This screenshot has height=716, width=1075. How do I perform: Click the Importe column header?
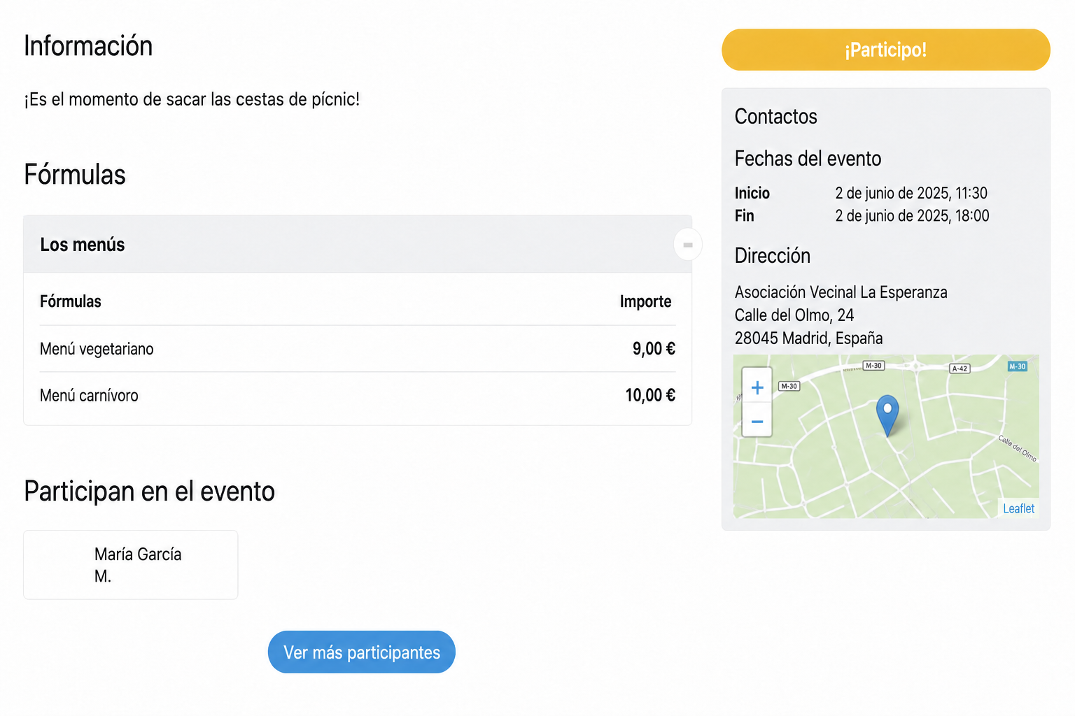point(645,301)
